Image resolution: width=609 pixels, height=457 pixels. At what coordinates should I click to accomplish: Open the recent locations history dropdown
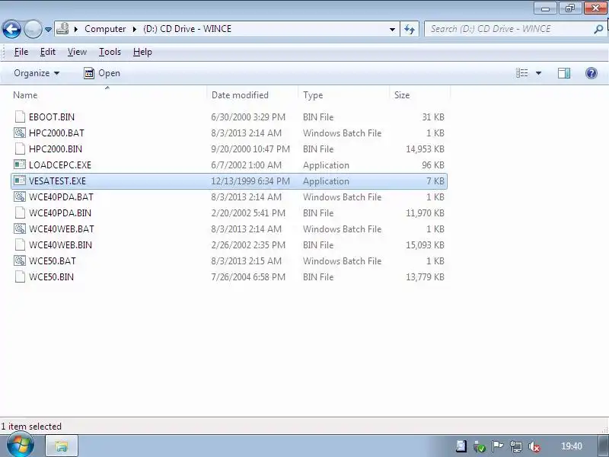coord(48,30)
